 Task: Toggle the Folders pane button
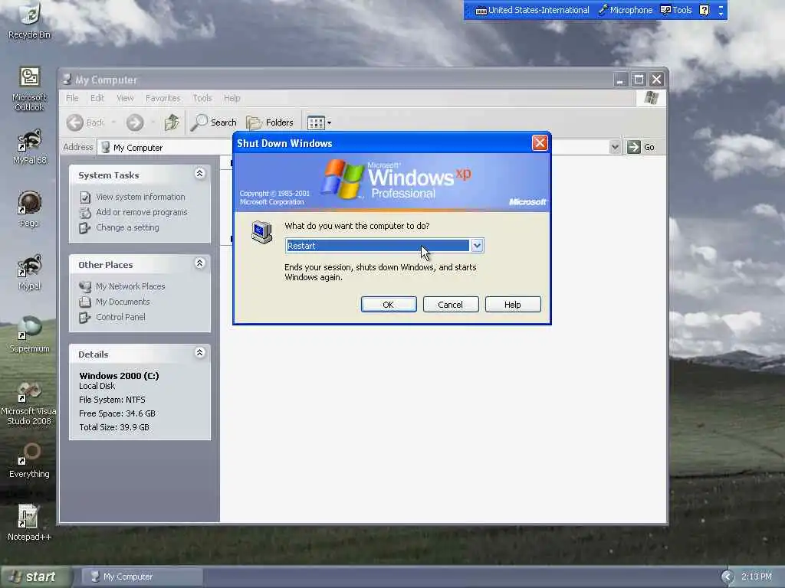[270, 122]
